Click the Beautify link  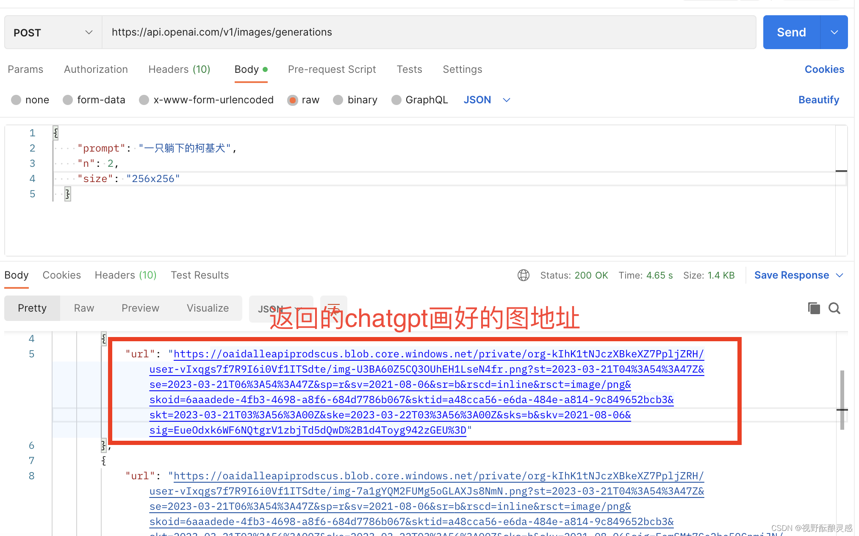(818, 100)
